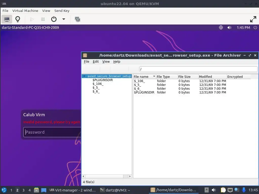Click the File Archiver window icon
The width and height of the screenshot is (259, 194).
point(85,55)
